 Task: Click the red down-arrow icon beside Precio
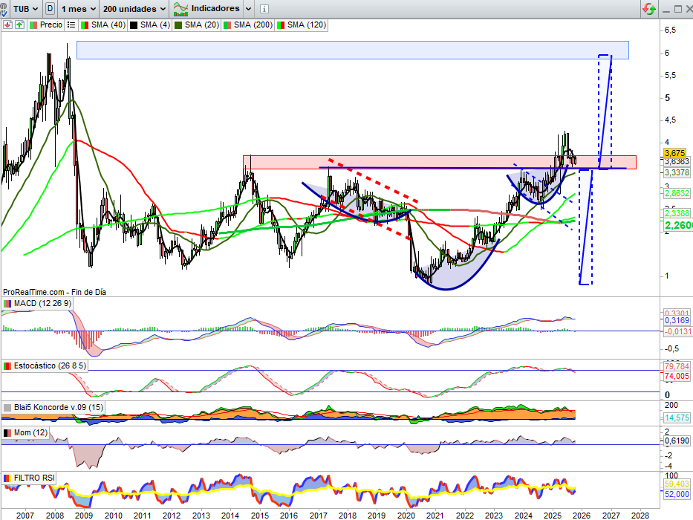(x=7, y=25)
